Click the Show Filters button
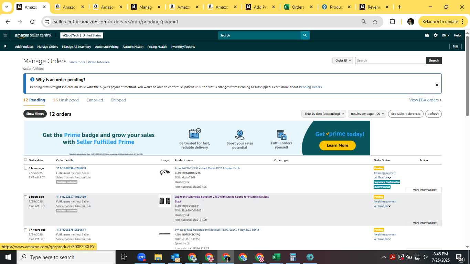 coord(35,114)
